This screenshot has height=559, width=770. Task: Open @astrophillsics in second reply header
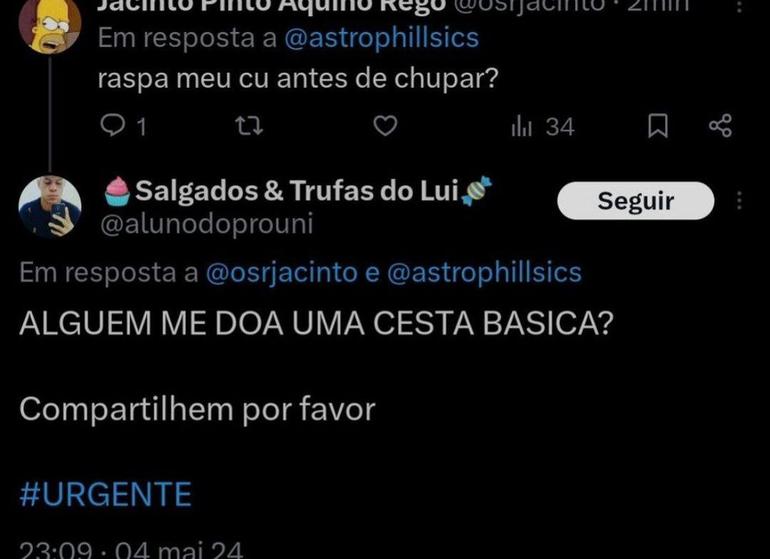click(484, 273)
